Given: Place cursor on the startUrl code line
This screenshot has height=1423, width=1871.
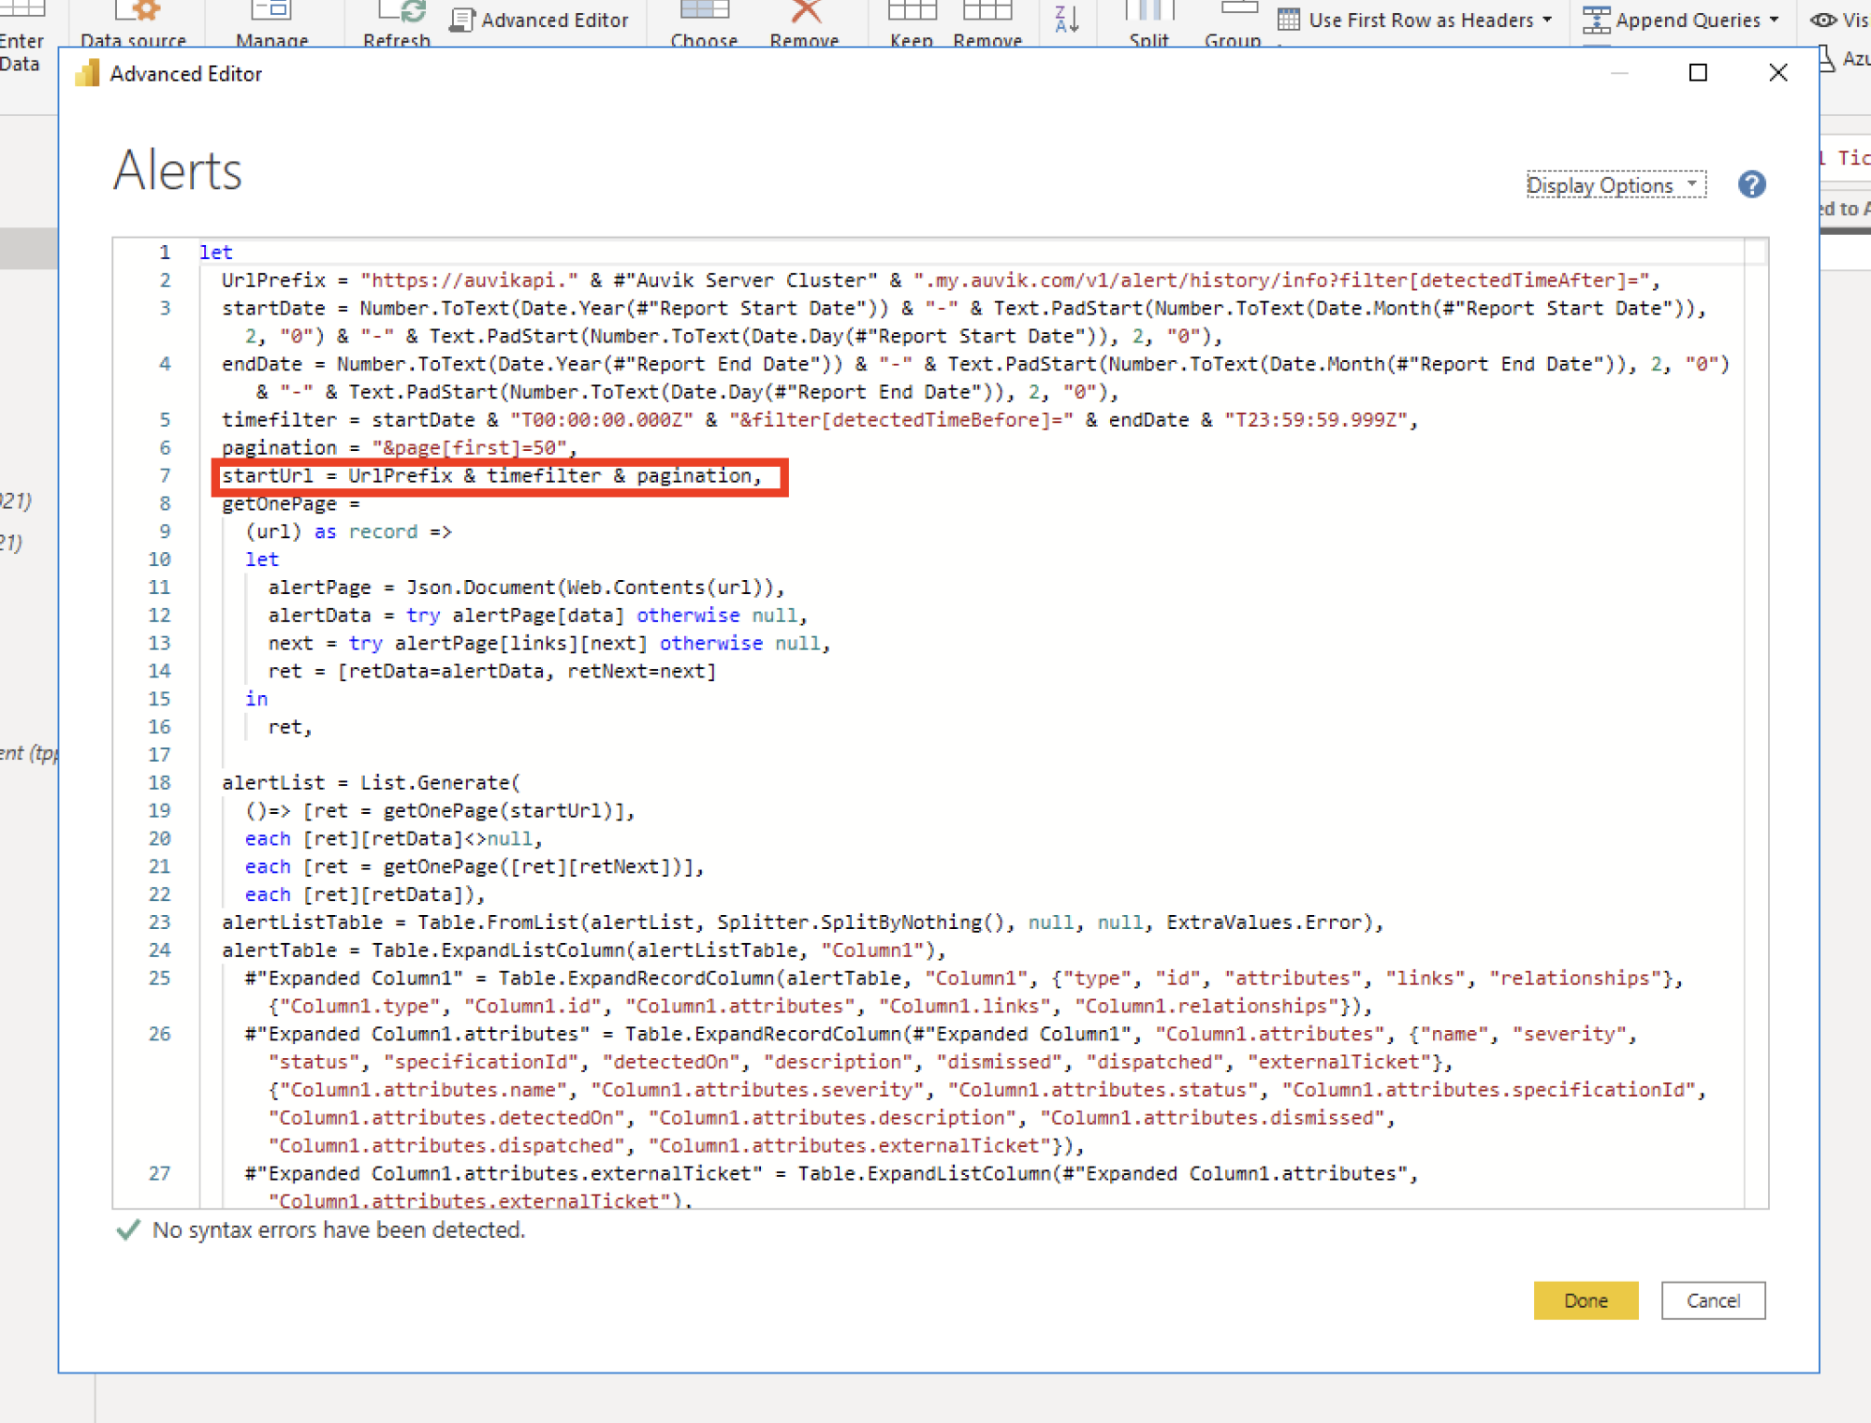Looking at the screenshot, I should pyautogui.click(x=491, y=476).
